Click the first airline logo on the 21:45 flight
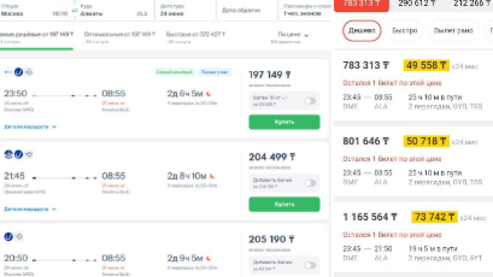 pos(8,154)
